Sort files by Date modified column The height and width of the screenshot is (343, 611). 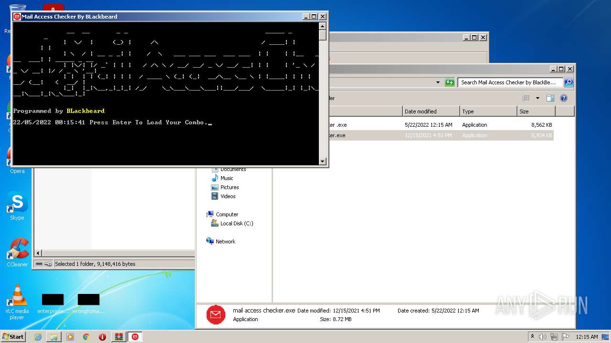point(431,111)
